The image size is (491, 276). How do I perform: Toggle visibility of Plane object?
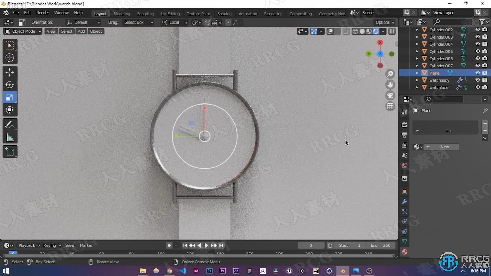click(477, 73)
